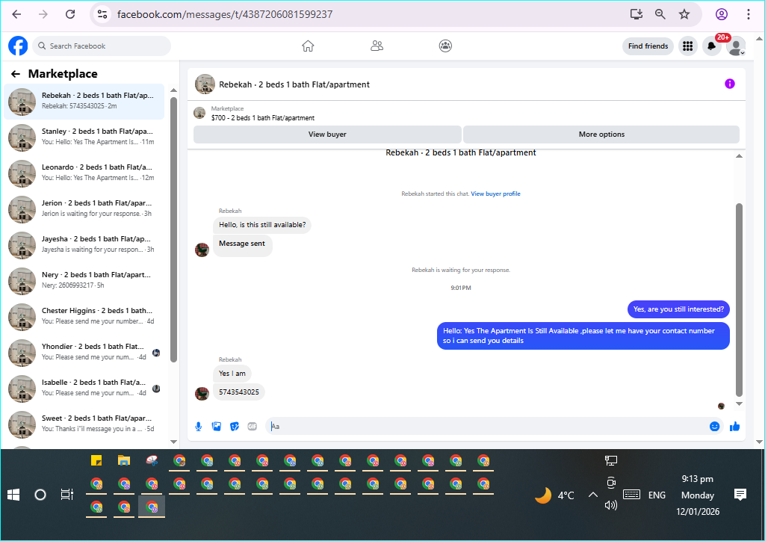Open the Facebook menu grid icon
Screen dimensions: 765x541
click(x=688, y=46)
